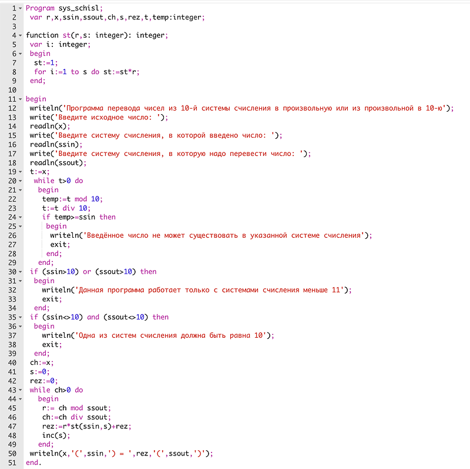Collapse main begin fold arrow at line 11
Screen dimensions: 470x469
coord(21,99)
